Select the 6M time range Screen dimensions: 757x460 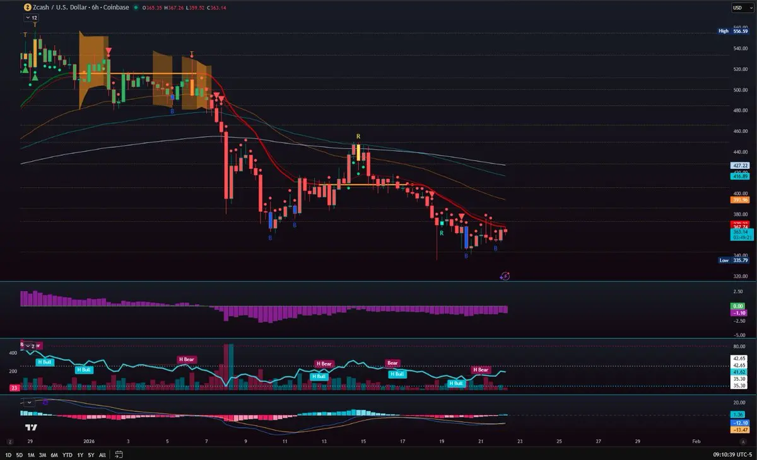point(54,454)
